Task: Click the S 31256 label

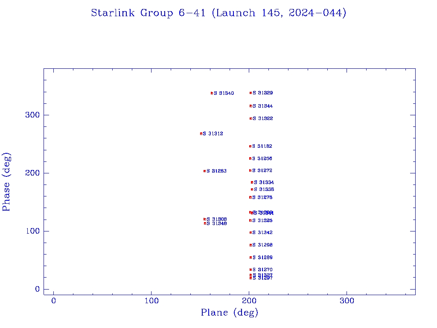Action: tap(262, 159)
